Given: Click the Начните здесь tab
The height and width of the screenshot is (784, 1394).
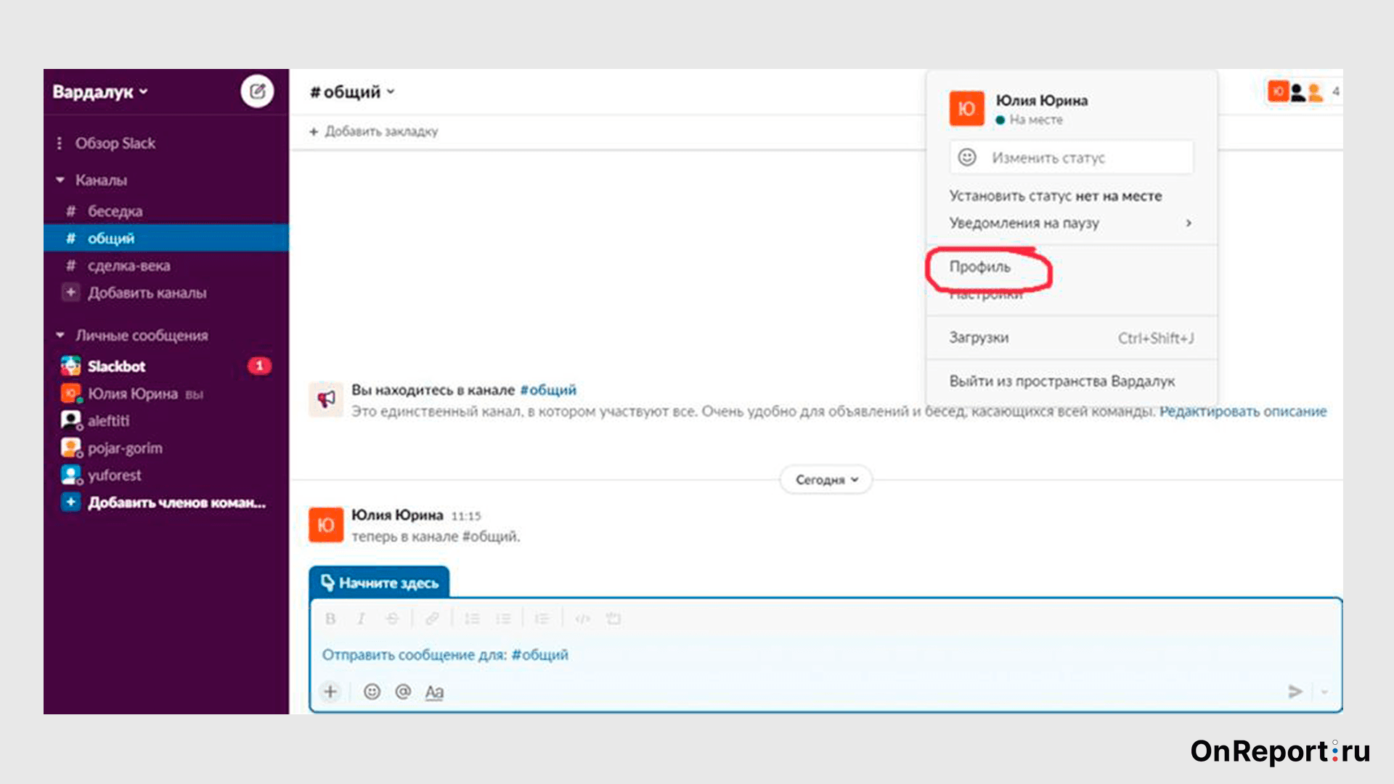Looking at the screenshot, I should point(380,583).
